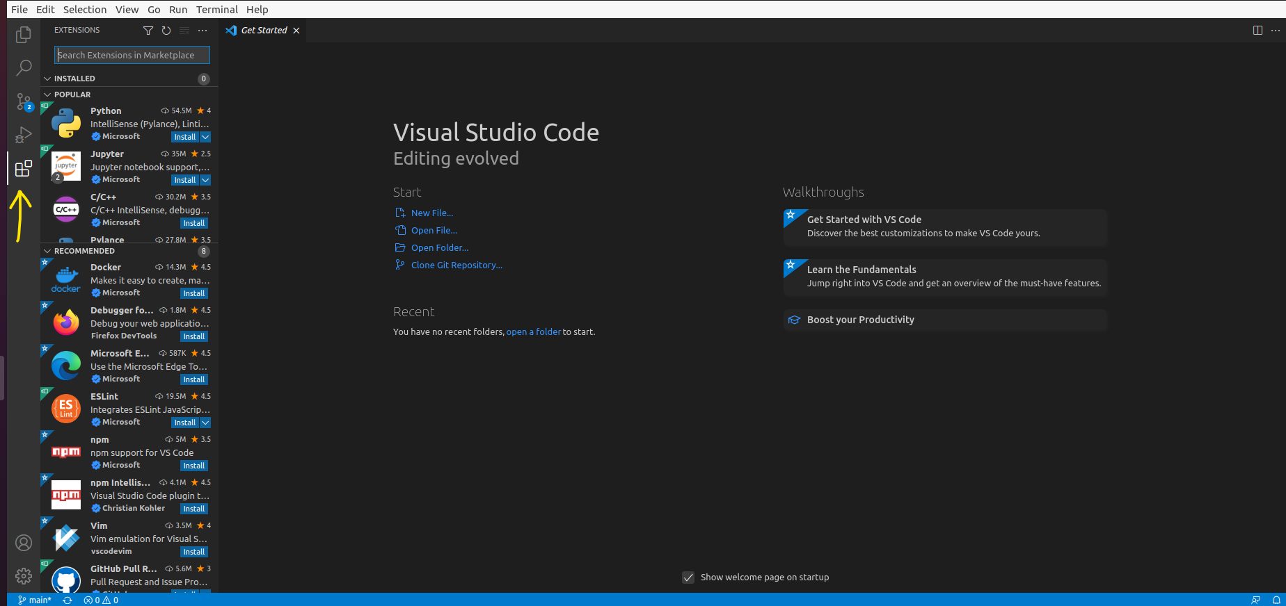Collapse the INSTALLED section

click(x=129, y=79)
